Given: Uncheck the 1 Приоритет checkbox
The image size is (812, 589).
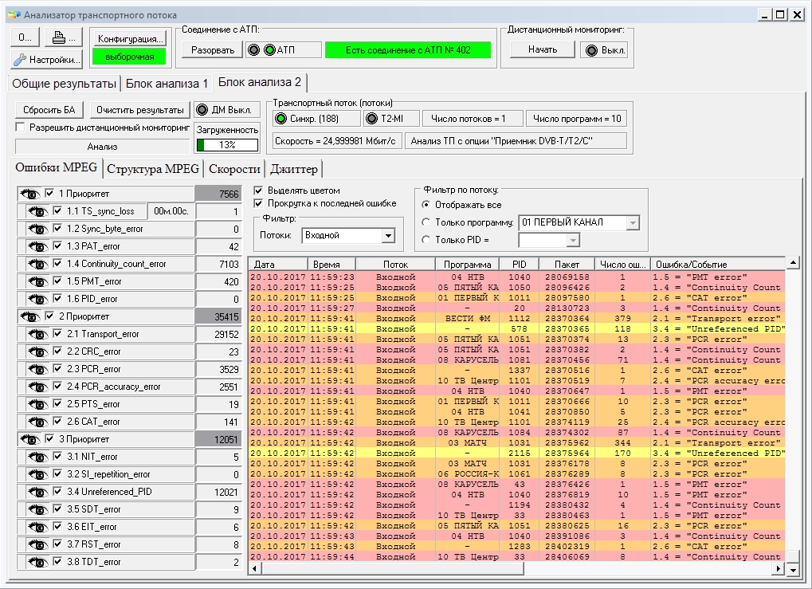Looking at the screenshot, I should (49, 193).
